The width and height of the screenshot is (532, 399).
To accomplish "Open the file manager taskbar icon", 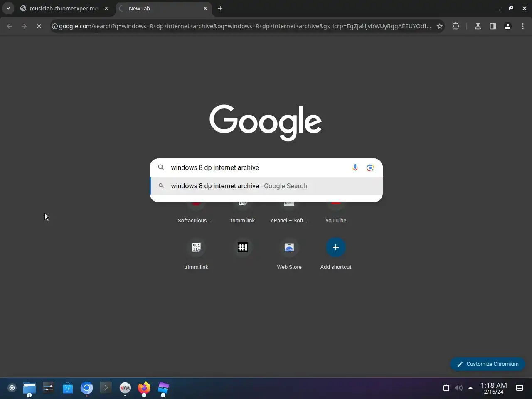I will 29,388.
